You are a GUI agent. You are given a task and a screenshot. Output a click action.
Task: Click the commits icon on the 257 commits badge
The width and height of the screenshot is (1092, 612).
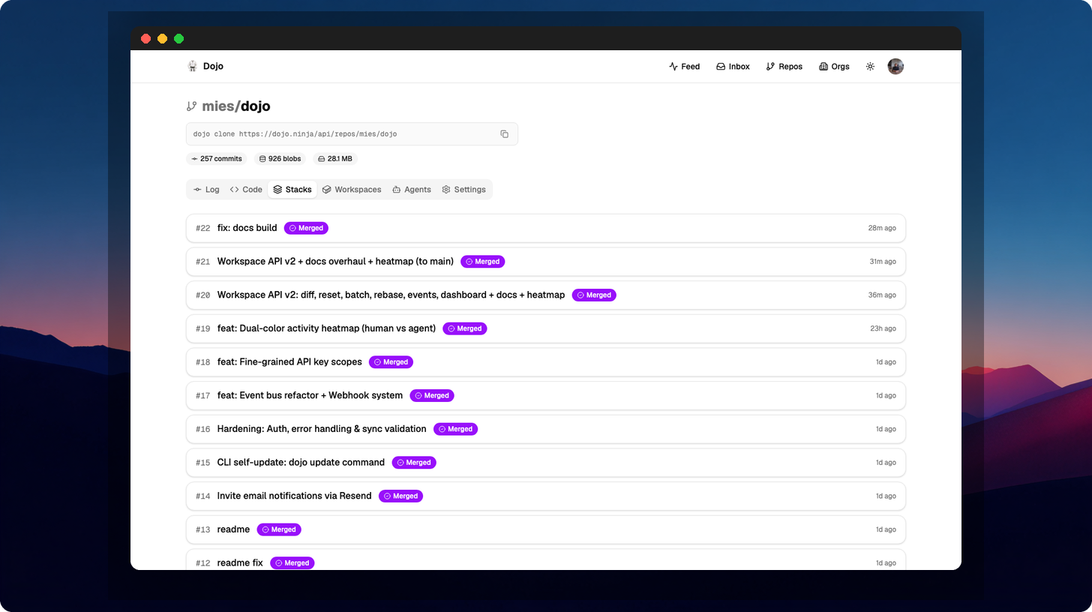195,158
